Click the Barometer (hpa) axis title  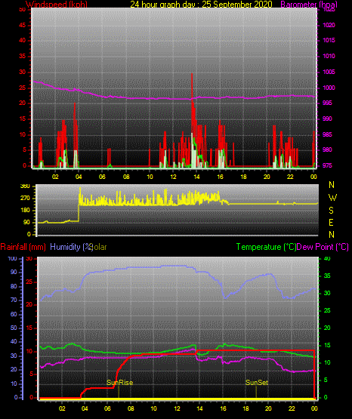point(309,5)
